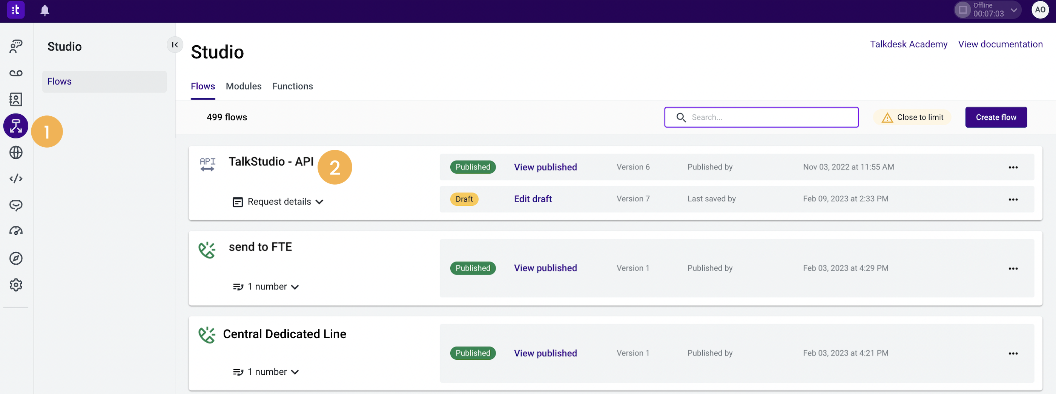1056x394 pixels.
Task: Click the Nov 03, 2022 at 11:55 AM date
Action: coord(848,167)
